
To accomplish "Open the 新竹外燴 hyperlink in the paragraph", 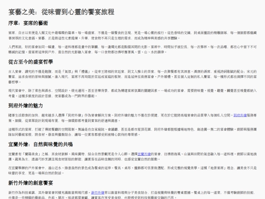I will click(98, 193).
